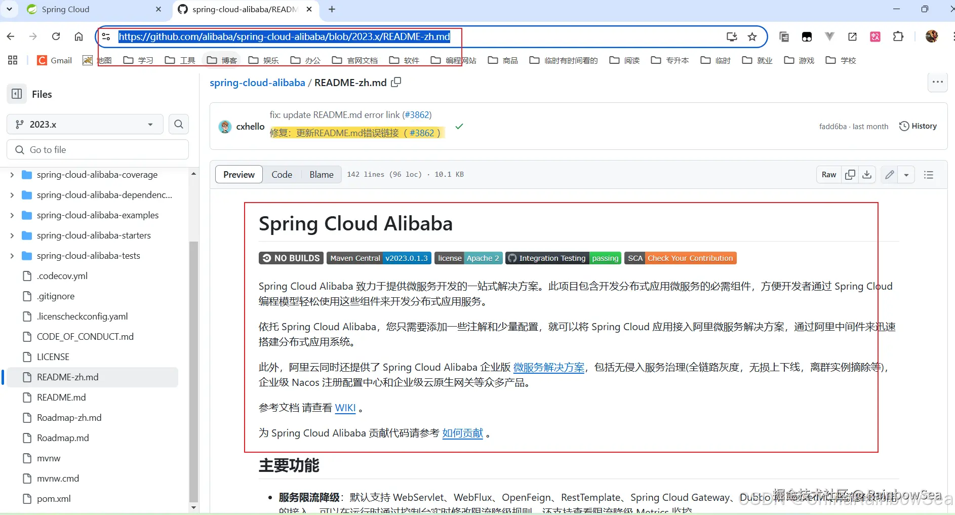This screenshot has height=515, width=955.
Task: Click the Integration Testing passing badge
Action: [x=563, y=258]
